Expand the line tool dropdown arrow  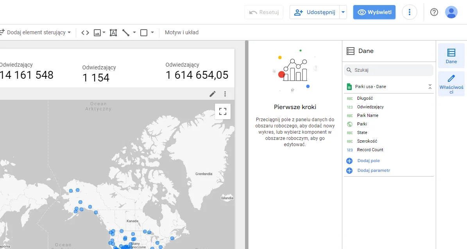(134, 33)
